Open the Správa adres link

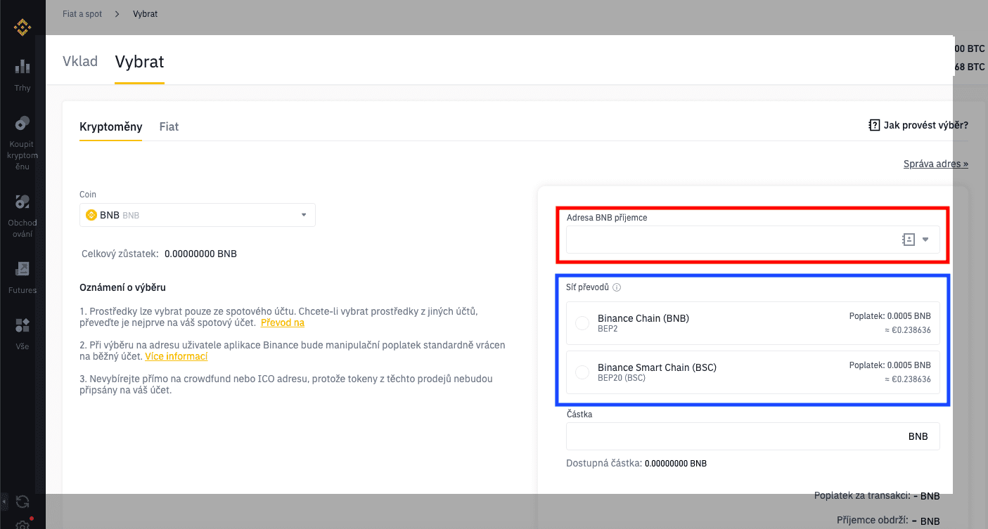936,164
